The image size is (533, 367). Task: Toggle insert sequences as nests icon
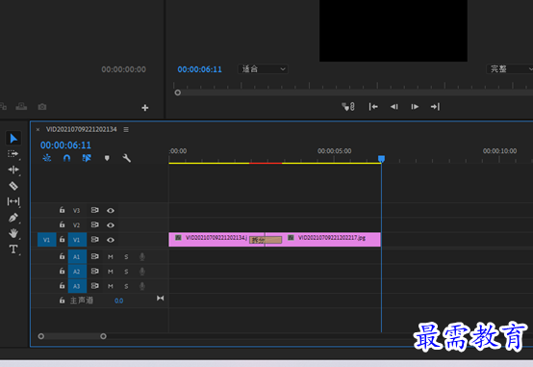click(x=47, y=158)
